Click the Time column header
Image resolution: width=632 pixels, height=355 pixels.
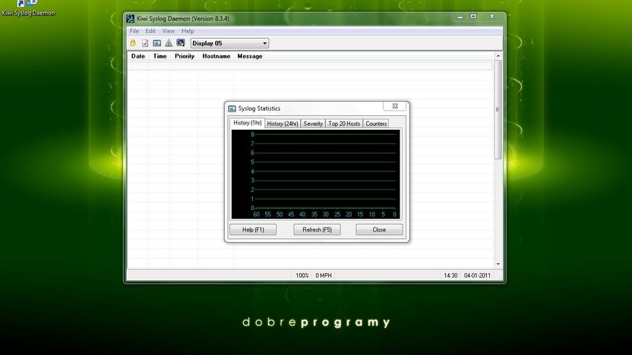(160, 56)
